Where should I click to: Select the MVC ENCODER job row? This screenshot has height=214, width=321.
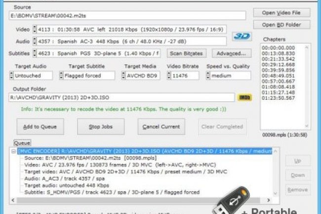145,151
